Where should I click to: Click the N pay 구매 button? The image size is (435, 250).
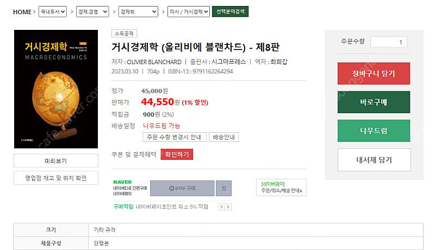point(182,188)
